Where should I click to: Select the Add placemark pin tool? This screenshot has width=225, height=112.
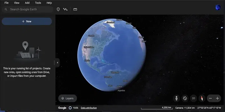click(x=58, y=10)
